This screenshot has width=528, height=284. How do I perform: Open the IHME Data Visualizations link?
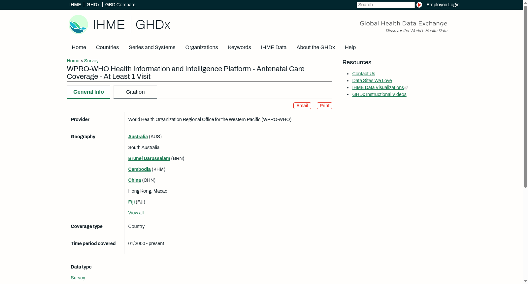(378, 87)
